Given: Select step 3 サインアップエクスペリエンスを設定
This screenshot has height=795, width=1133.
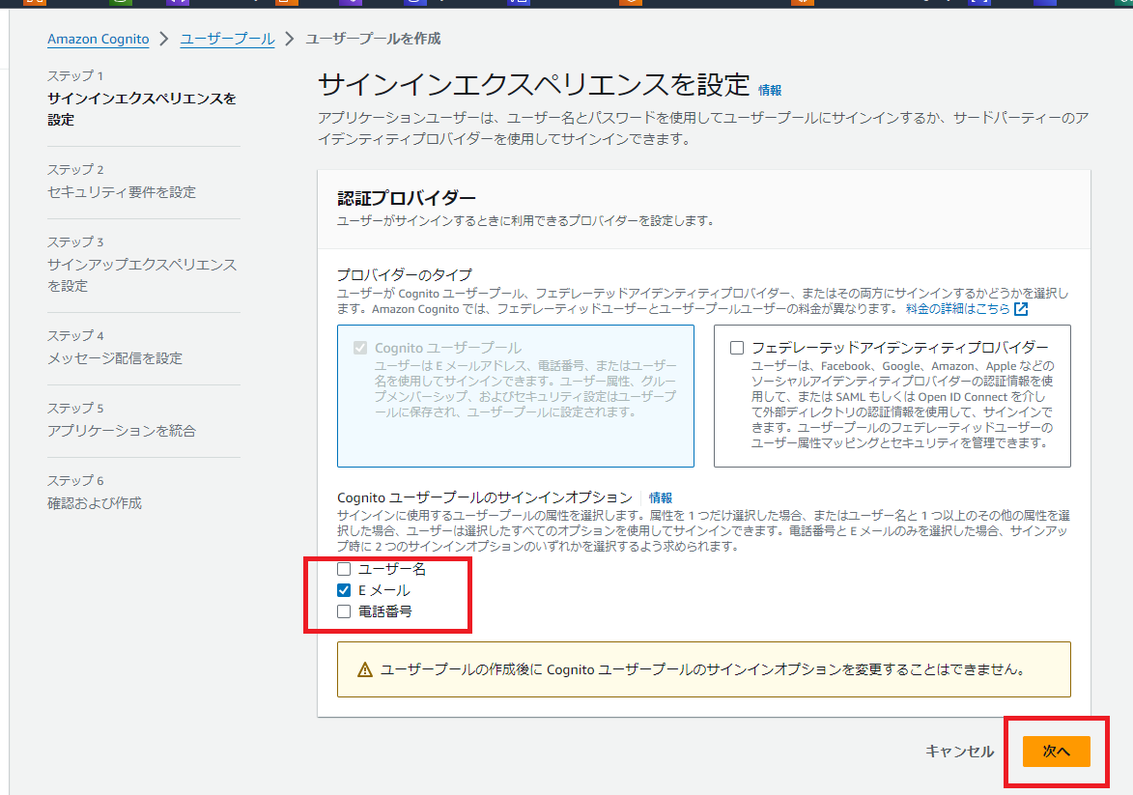Looking at the screenshot, I should coord(142,274).
